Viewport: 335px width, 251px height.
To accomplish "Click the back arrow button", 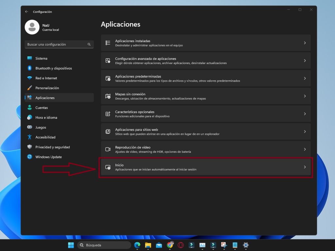I will pos(26,12).
